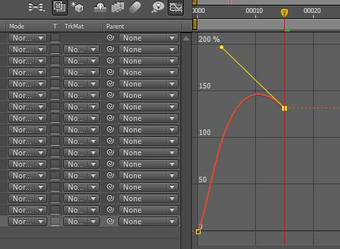Click the 200 % label on the graph axis
Image resolution: width=340 pixels, height=249 pixels.
click(x=209, y=39)
